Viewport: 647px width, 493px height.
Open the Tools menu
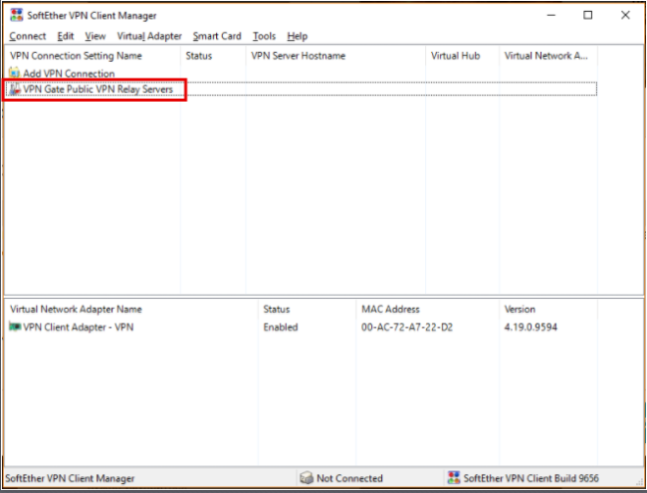pyautogui.click(x=264, y=36)
